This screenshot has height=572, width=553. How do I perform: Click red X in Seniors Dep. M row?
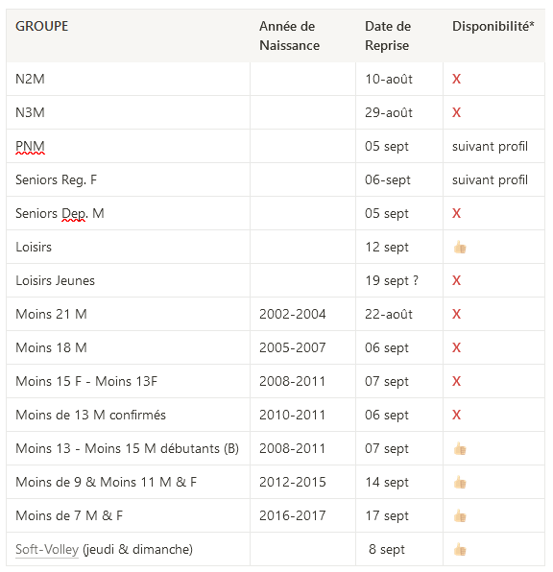(456, 213)
